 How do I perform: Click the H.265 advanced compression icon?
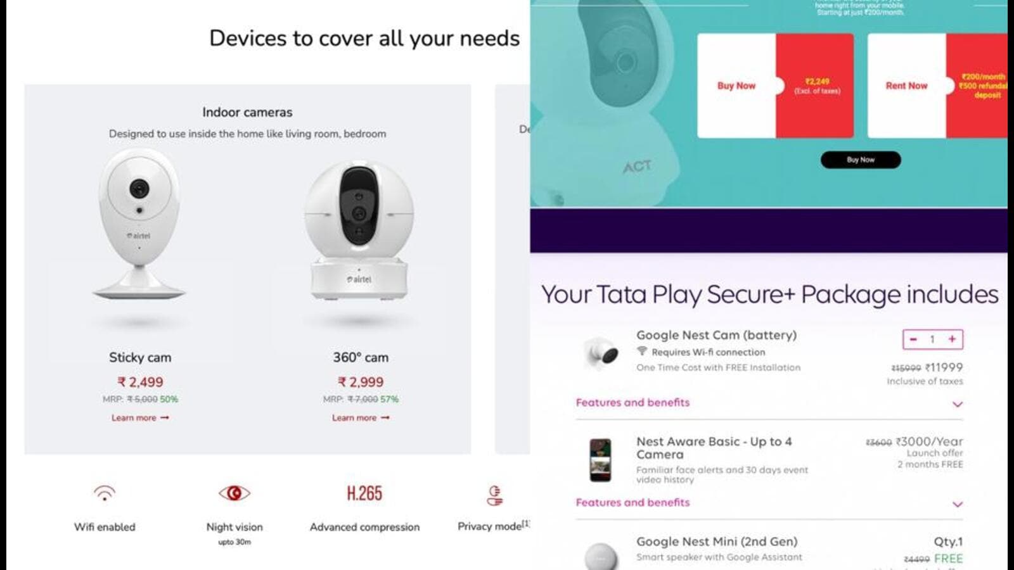364,493
